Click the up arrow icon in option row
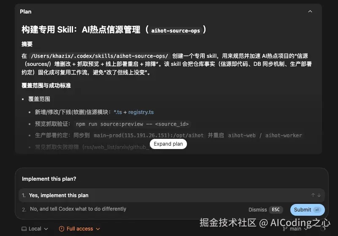The height and width of the screenshot is (236, 338). click(x=313, y=195)
